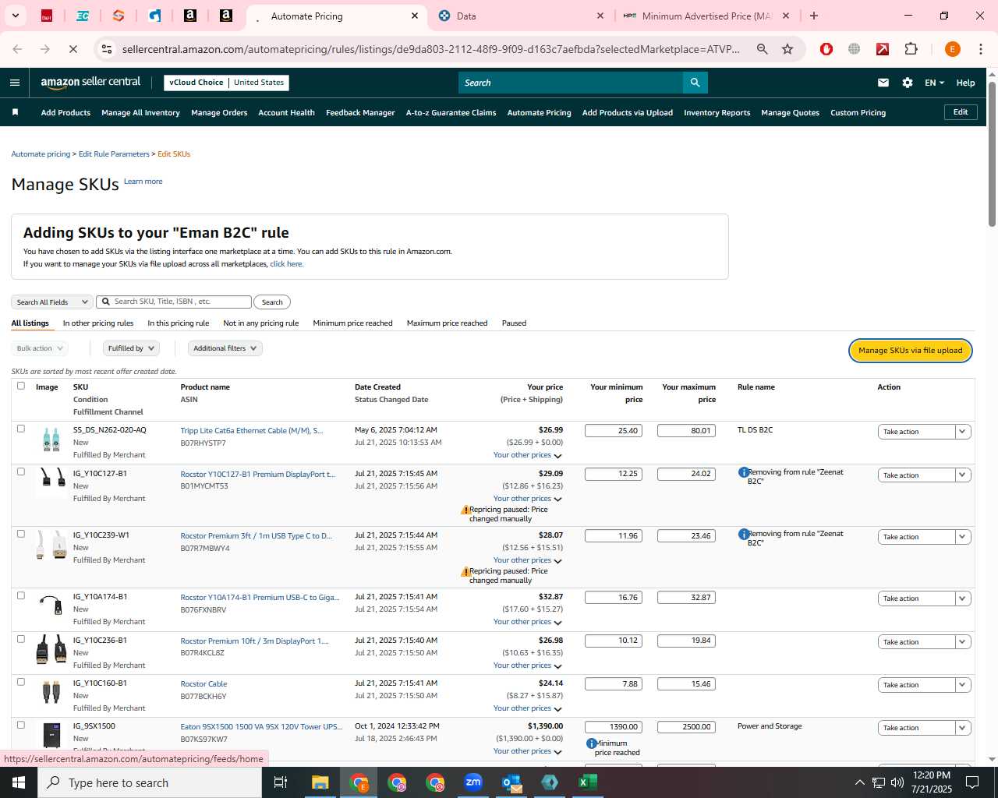Image resolution: width=998 pixels, height=798 pixels.
Task: Click the site information icon in address bar
Action: click(x=107, y=49)
